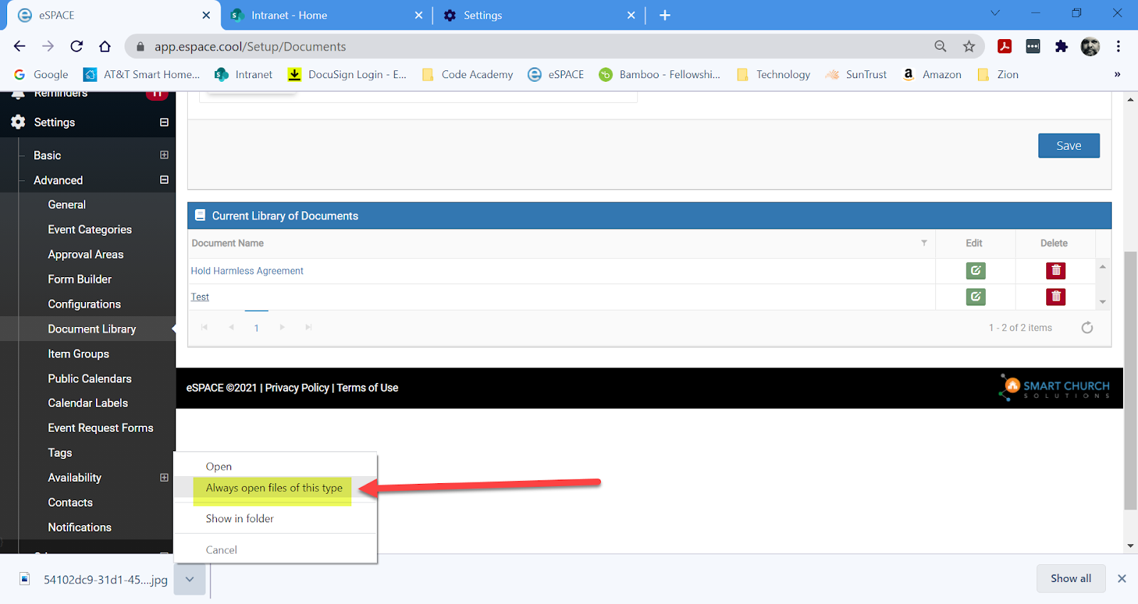Image resolution: width=1138 pixels, height=604 pixels.
Task: Bookmark this page with the star icon
Action: [969, 46]
